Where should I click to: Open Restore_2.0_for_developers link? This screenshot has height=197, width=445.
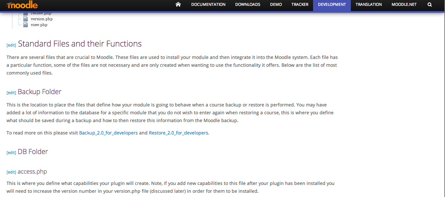179,133
